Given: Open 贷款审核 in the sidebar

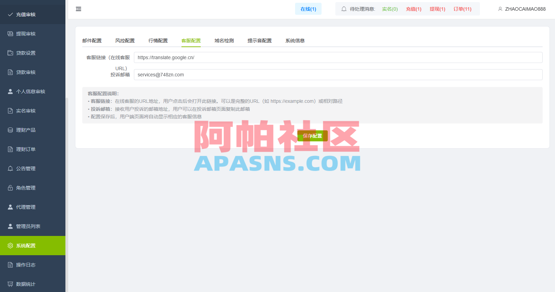Looking at the screenshot, I should [33, 72].
